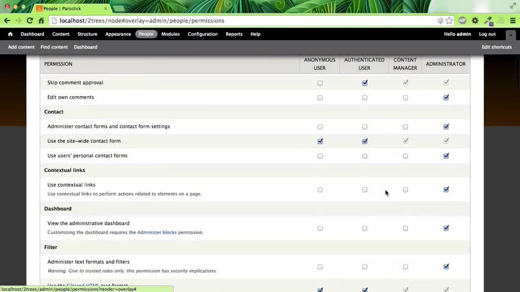
Task: Enable Edit own comments for content manager
Action: click(x=406, y=98)
